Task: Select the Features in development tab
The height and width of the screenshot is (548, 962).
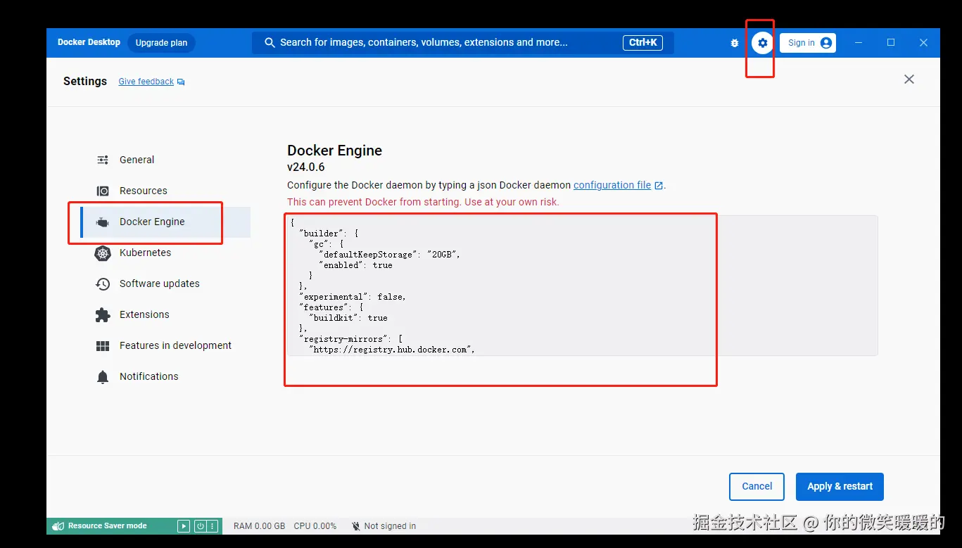Action: point(165,345)
